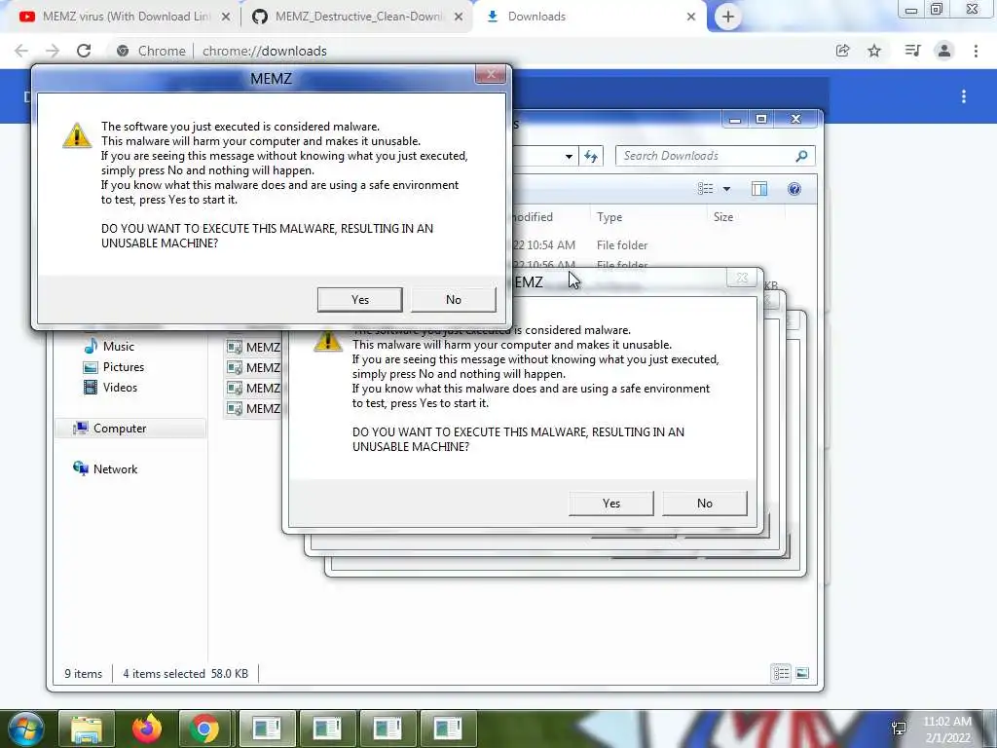Switch to details view icon in the status bar

781,673
